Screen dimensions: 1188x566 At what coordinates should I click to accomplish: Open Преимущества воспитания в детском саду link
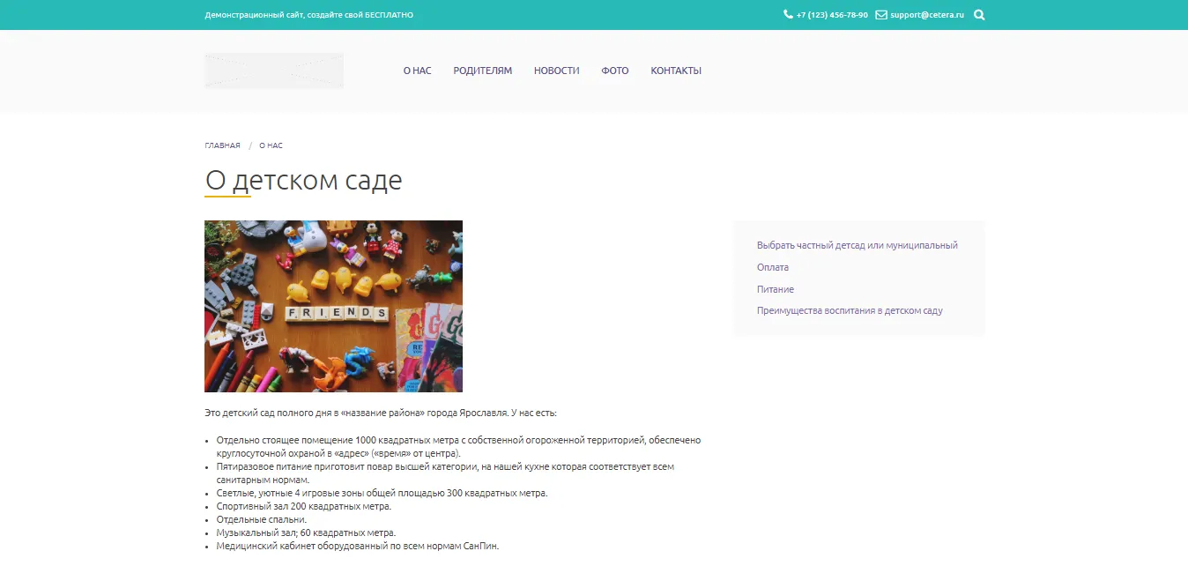coord(850,310)
